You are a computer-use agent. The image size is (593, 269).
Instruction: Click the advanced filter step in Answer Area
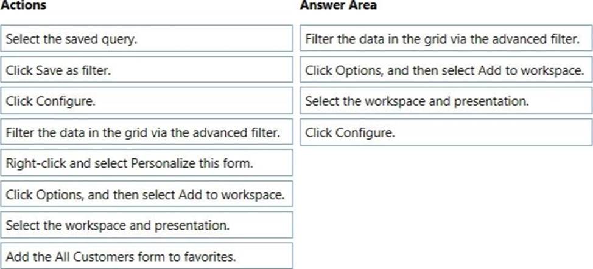pyautogui.click(x=446, y=39)
